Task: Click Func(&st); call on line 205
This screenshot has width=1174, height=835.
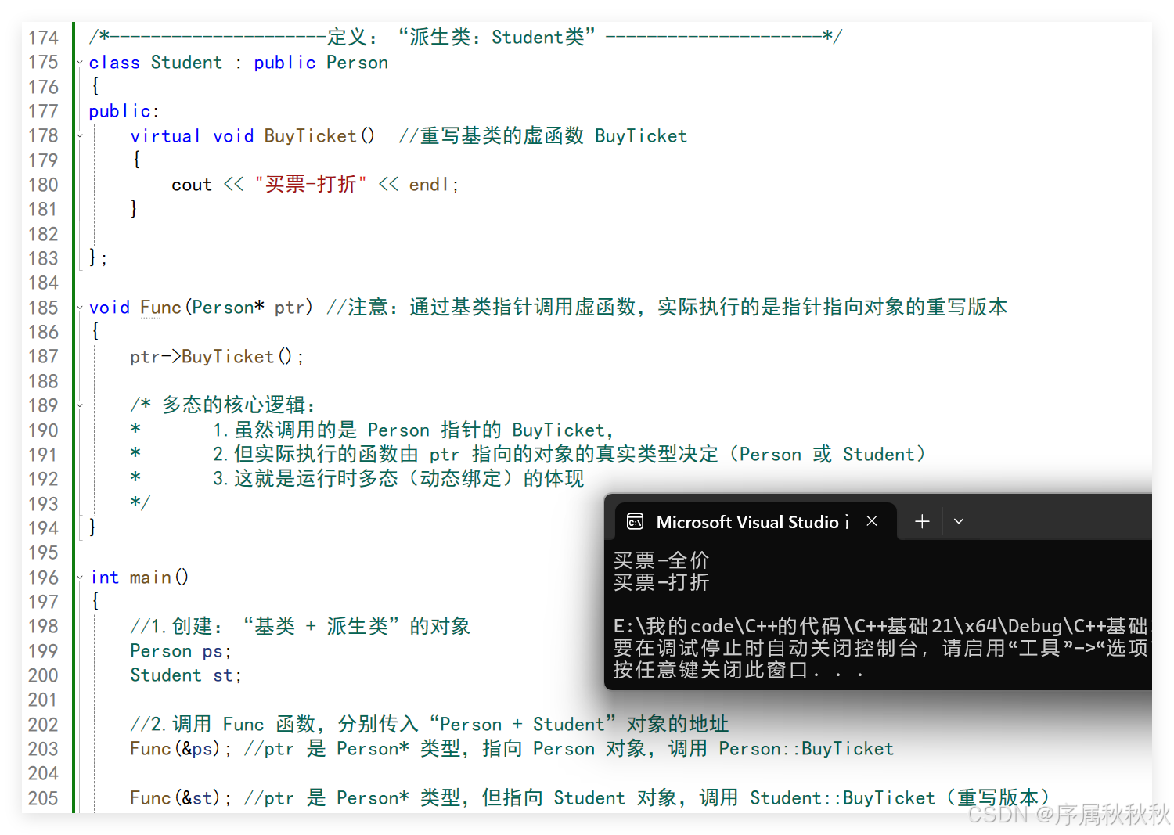Action: coord(181,798)
